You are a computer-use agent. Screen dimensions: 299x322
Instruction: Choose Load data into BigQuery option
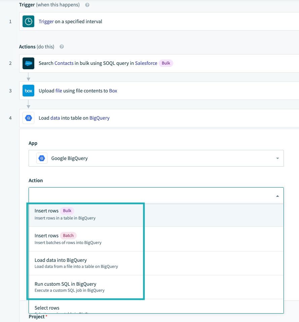click(x=156, y=263)
